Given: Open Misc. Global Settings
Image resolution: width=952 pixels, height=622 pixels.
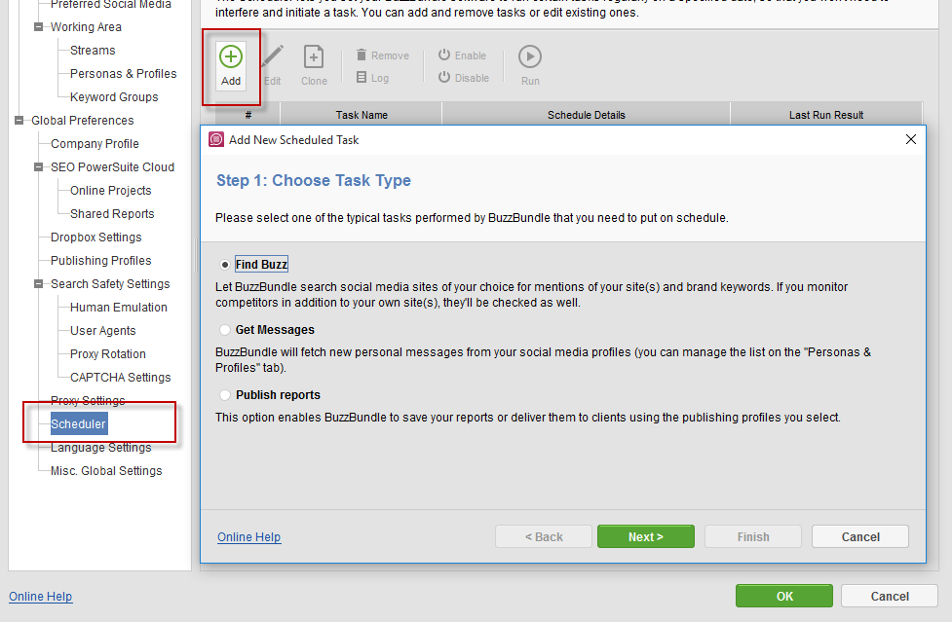Looking at the screenshot, I should 106,471.
